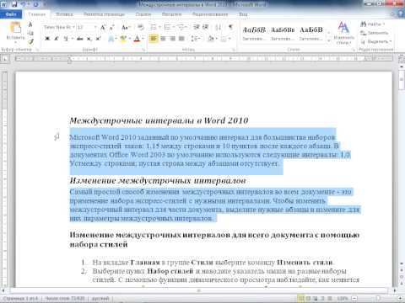This screenshot has height=303, width=405.
Task: Click Save icon in Quick Access Toolbar
Action: (14, 4)
